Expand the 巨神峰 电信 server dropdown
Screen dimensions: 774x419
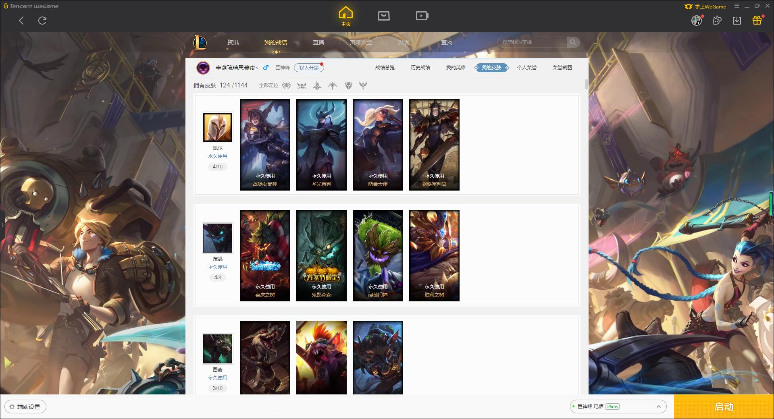coord(618,407)
